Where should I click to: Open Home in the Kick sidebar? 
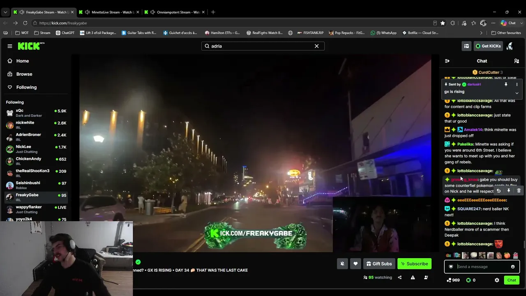click(23, 61)
